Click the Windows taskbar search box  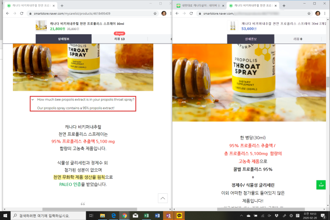48,216
